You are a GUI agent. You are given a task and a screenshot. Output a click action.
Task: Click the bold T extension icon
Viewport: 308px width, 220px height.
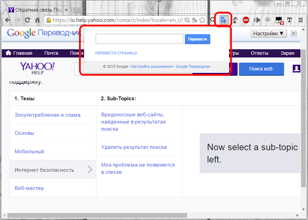289,20
